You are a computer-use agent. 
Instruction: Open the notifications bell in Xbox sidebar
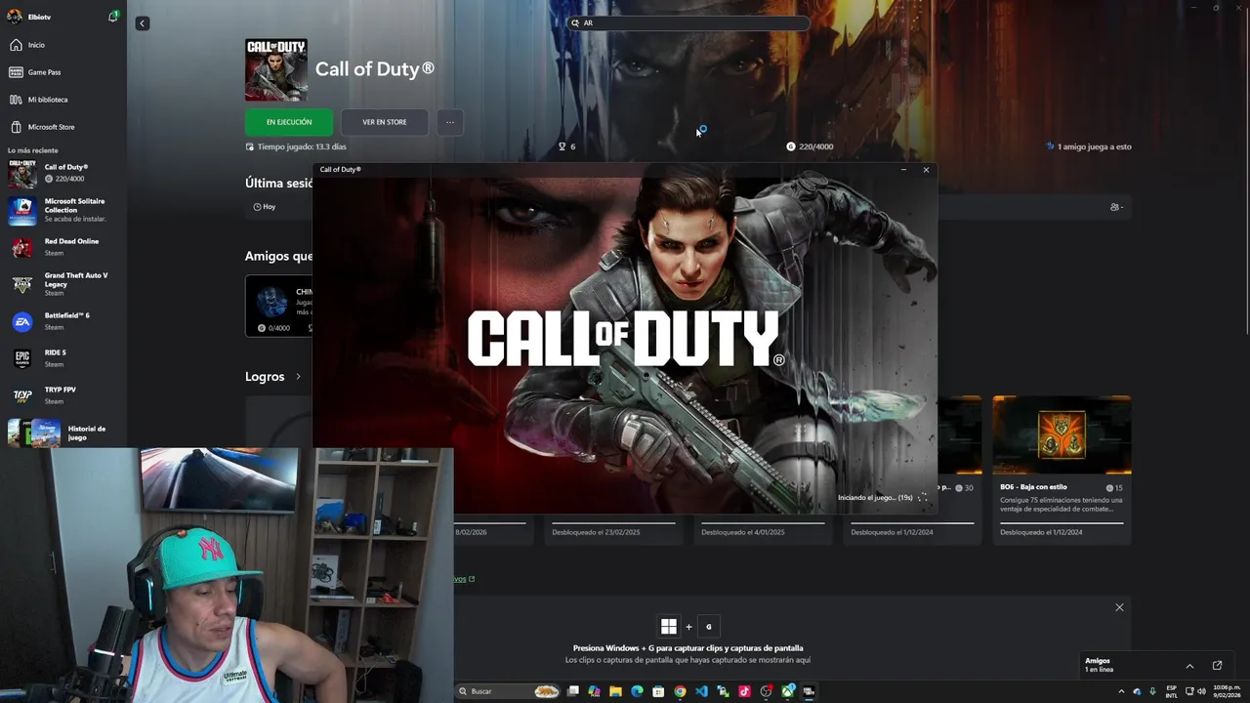point(112,17)
